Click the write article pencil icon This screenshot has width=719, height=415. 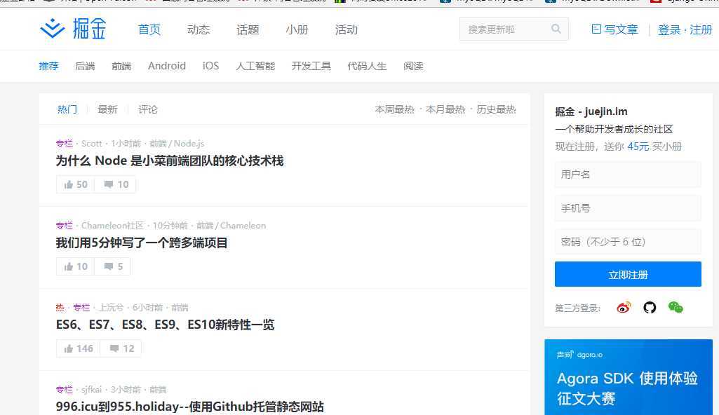[x=596, y=29]
